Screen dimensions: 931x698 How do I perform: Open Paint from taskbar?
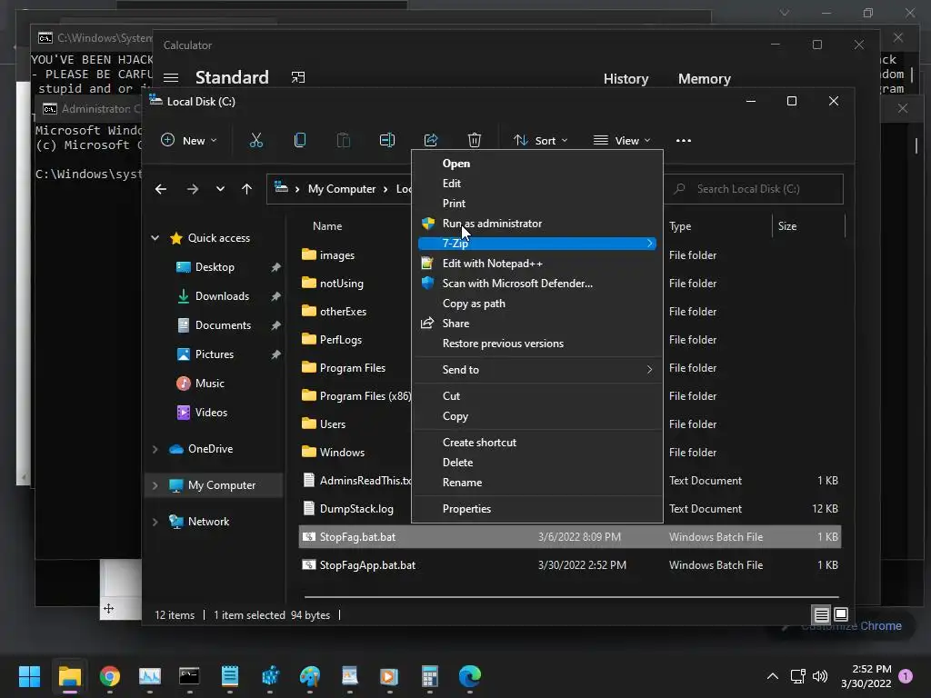click(309, 676)
